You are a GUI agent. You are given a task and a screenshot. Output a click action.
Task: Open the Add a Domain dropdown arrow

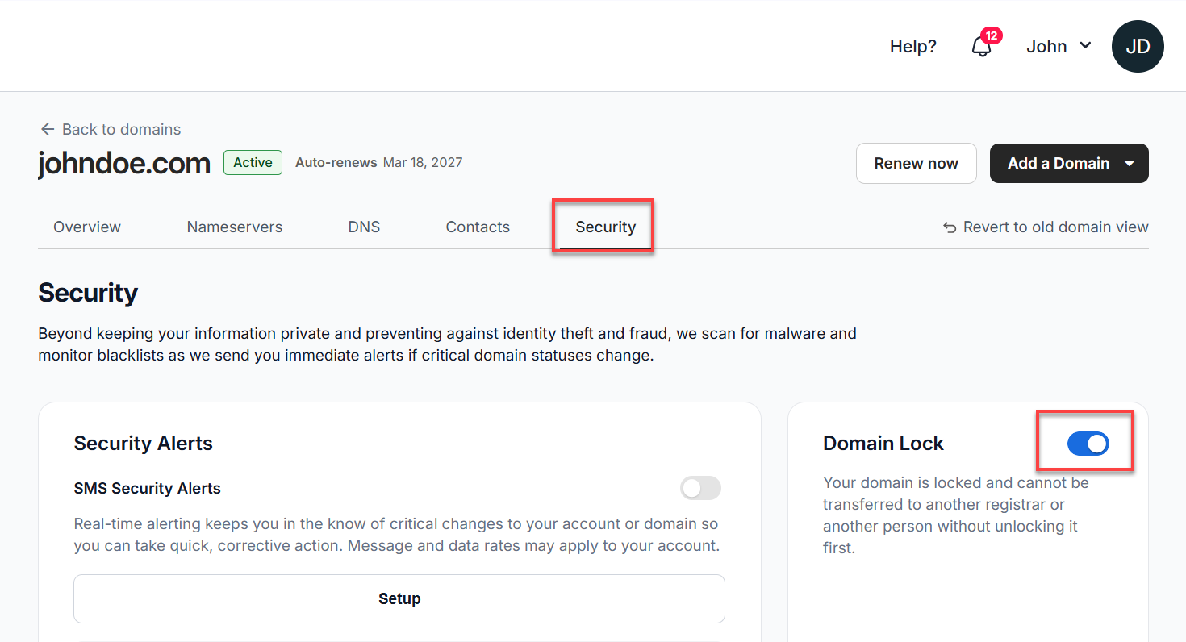pos(1130,164)
